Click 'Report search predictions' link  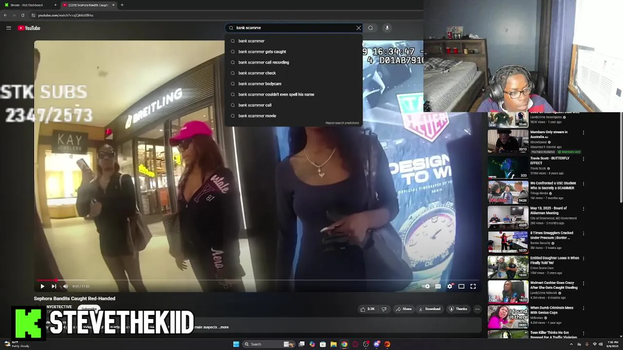[342, 123]
